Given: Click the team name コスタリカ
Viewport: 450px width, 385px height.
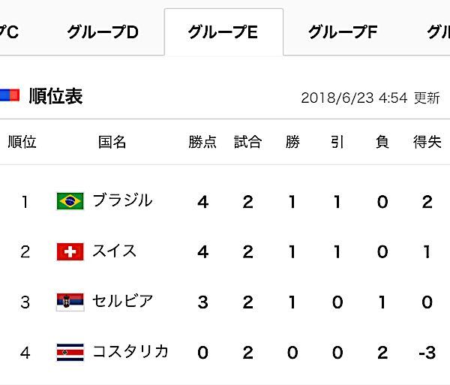Looking at the screenshot, I should 130,351.
